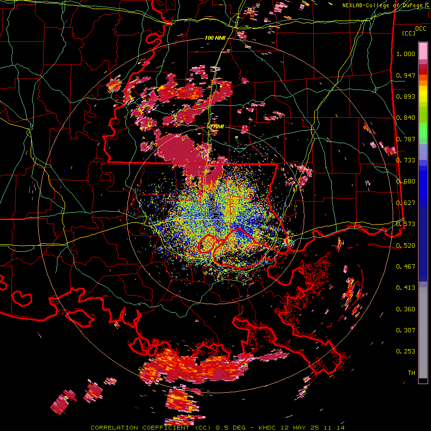Viewport: 431px width, 431px height.
Task: Click the [CC] legend heading
Action: [x=409, y=33]
